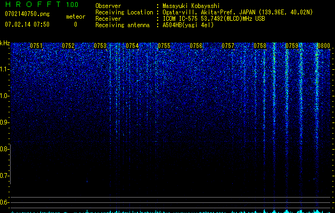The height and width of the screenshot is (213, 335).
Task: Click the meteor count value 0
Action: (x=76, y=24)
